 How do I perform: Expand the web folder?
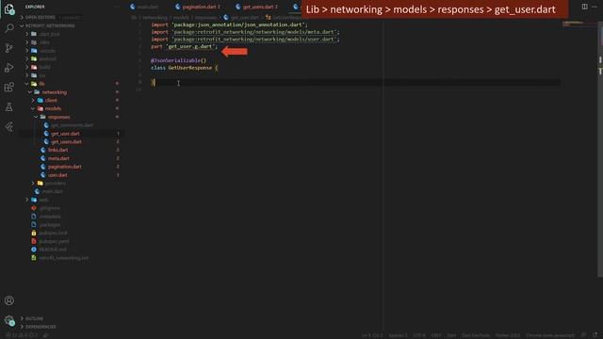click(43, 200)
